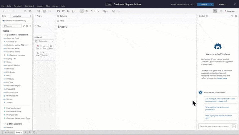Click the Einstein history reset icon
This screenshot has width=239, height=135.
tap(232, 16)
